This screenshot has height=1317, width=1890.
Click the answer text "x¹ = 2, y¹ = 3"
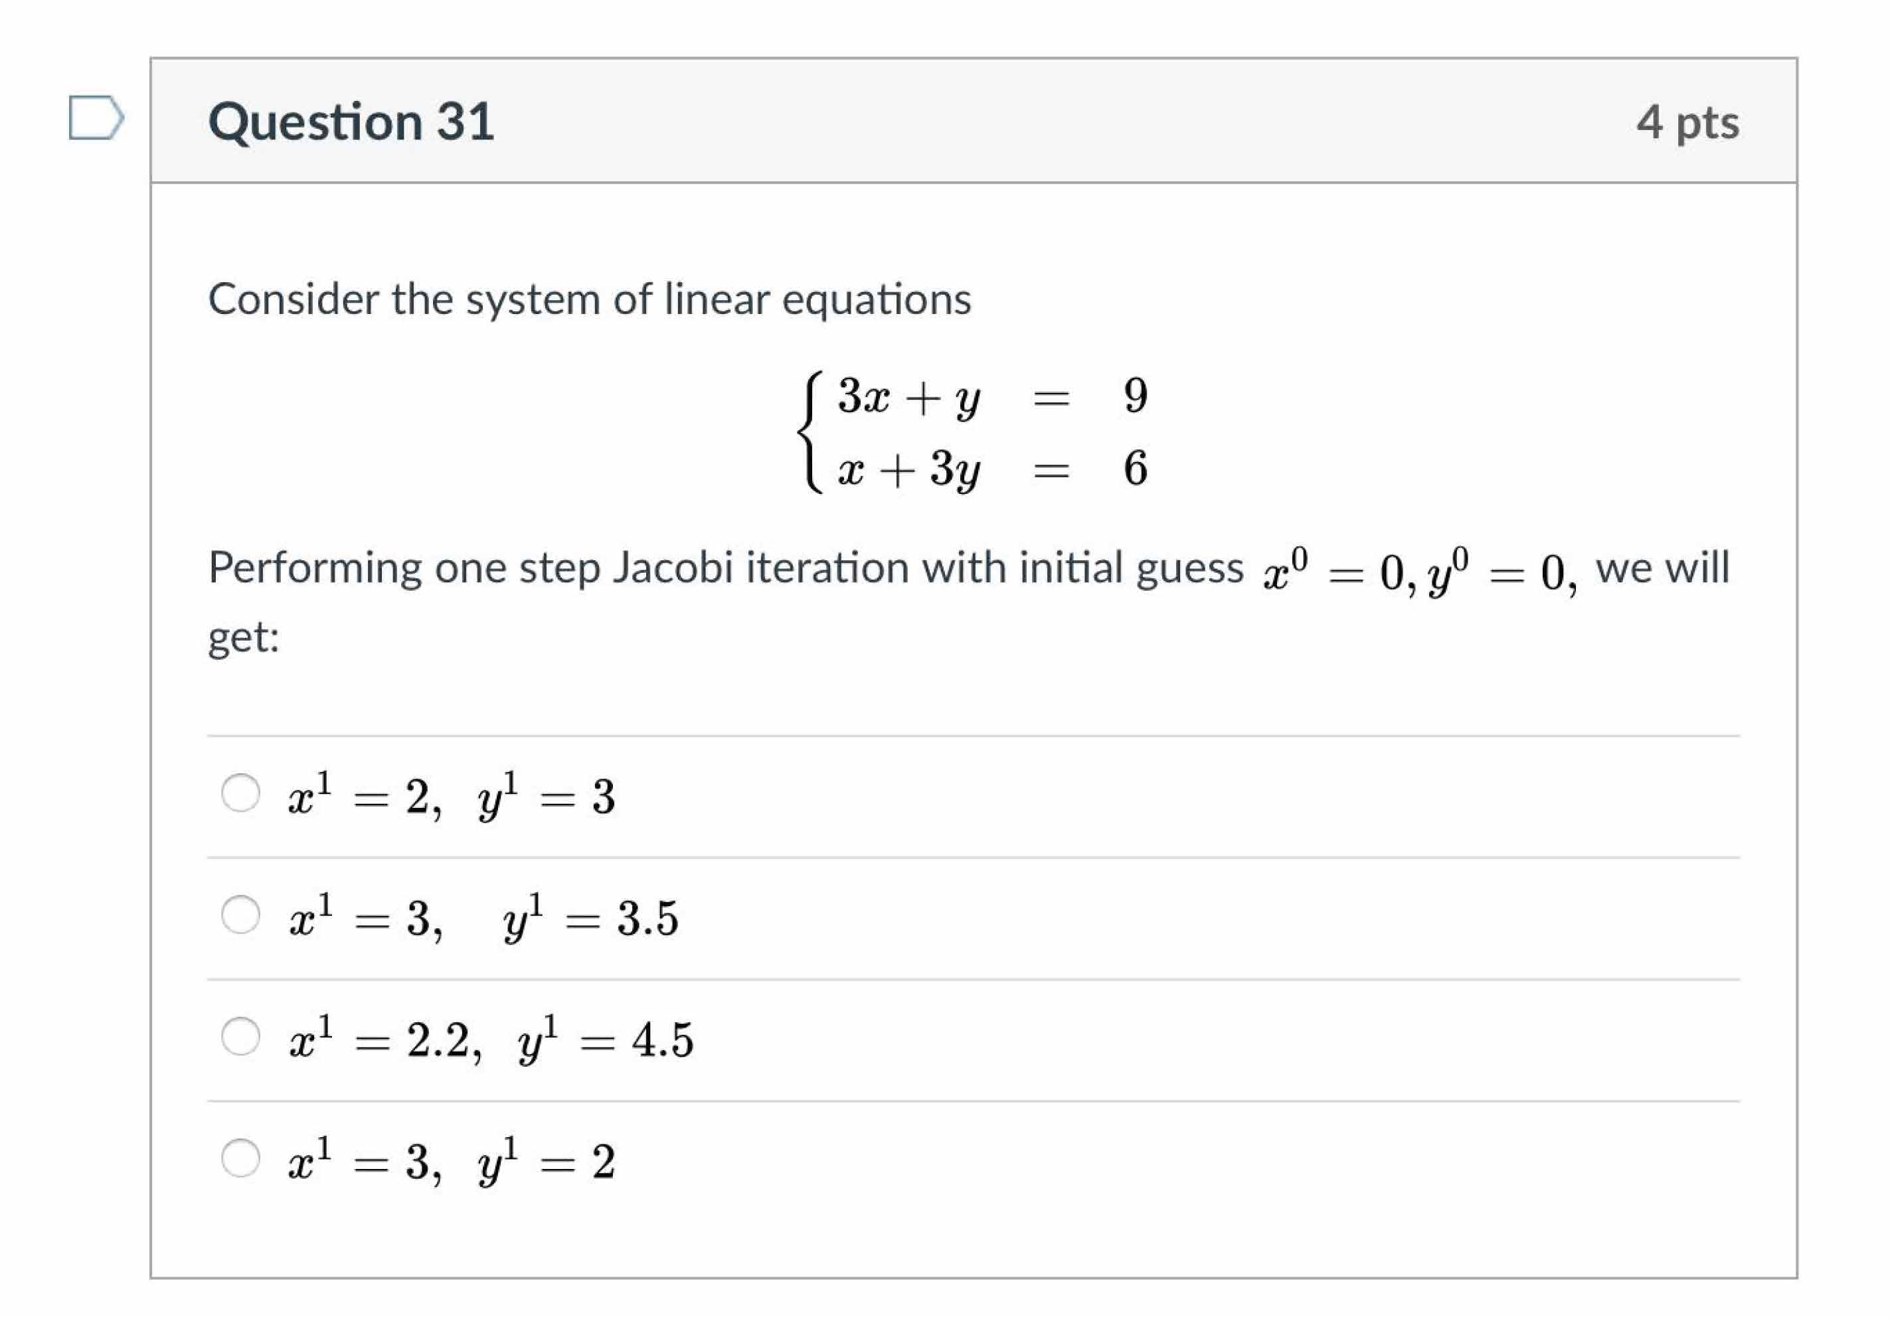click(451, 797)
